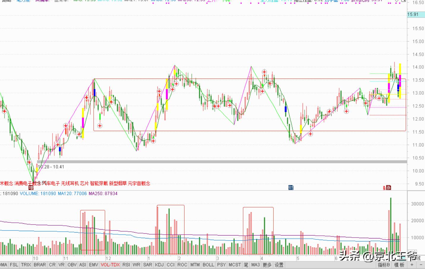This screenshot has height=269, width=425.
Task: Open the 设置 (settings) button
Action: click(279, 265)
